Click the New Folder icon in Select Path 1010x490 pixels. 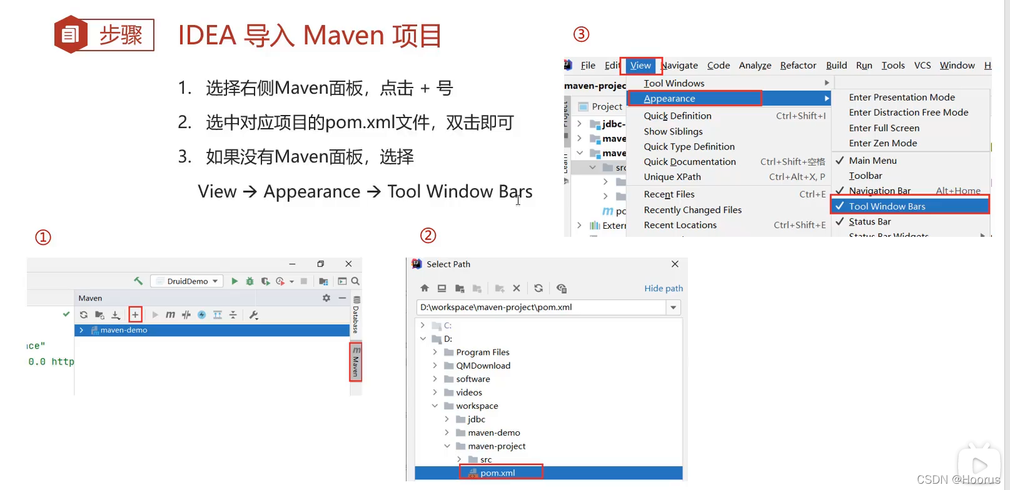(x=499, y=288)
